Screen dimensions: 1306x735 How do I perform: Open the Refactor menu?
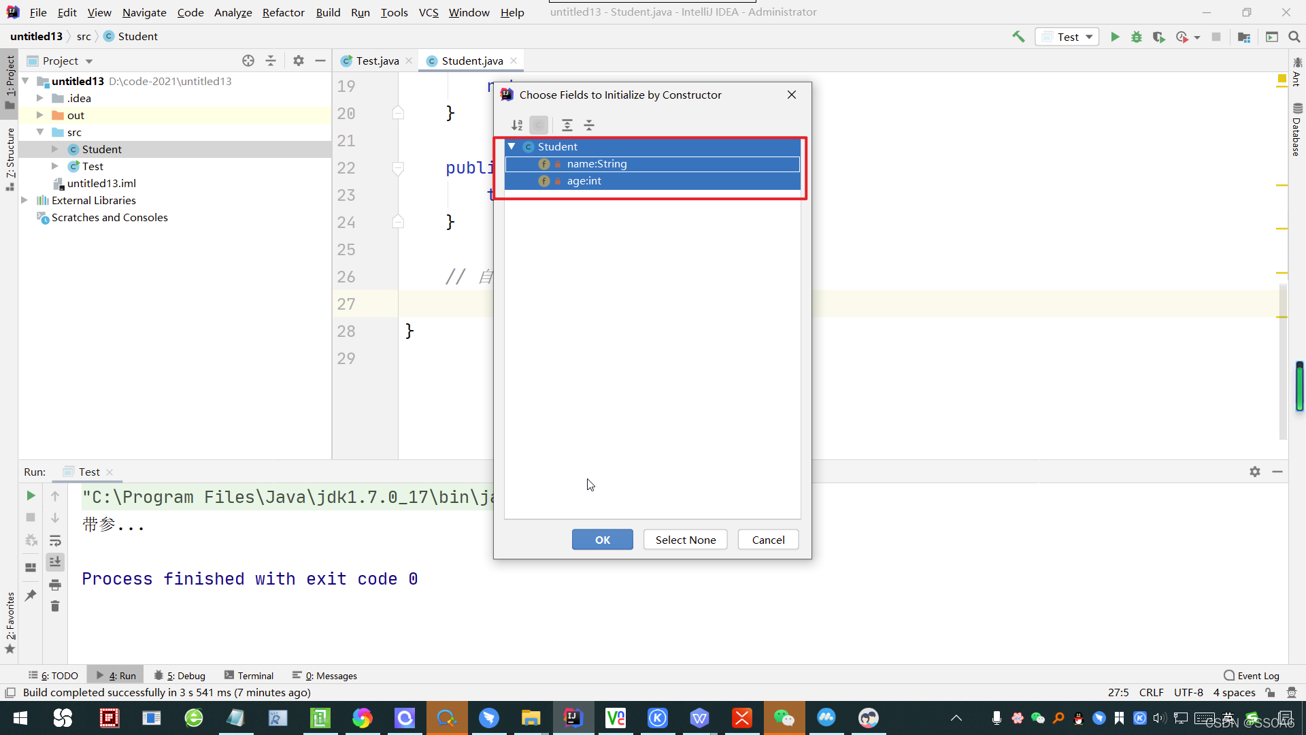coord(283,12)
